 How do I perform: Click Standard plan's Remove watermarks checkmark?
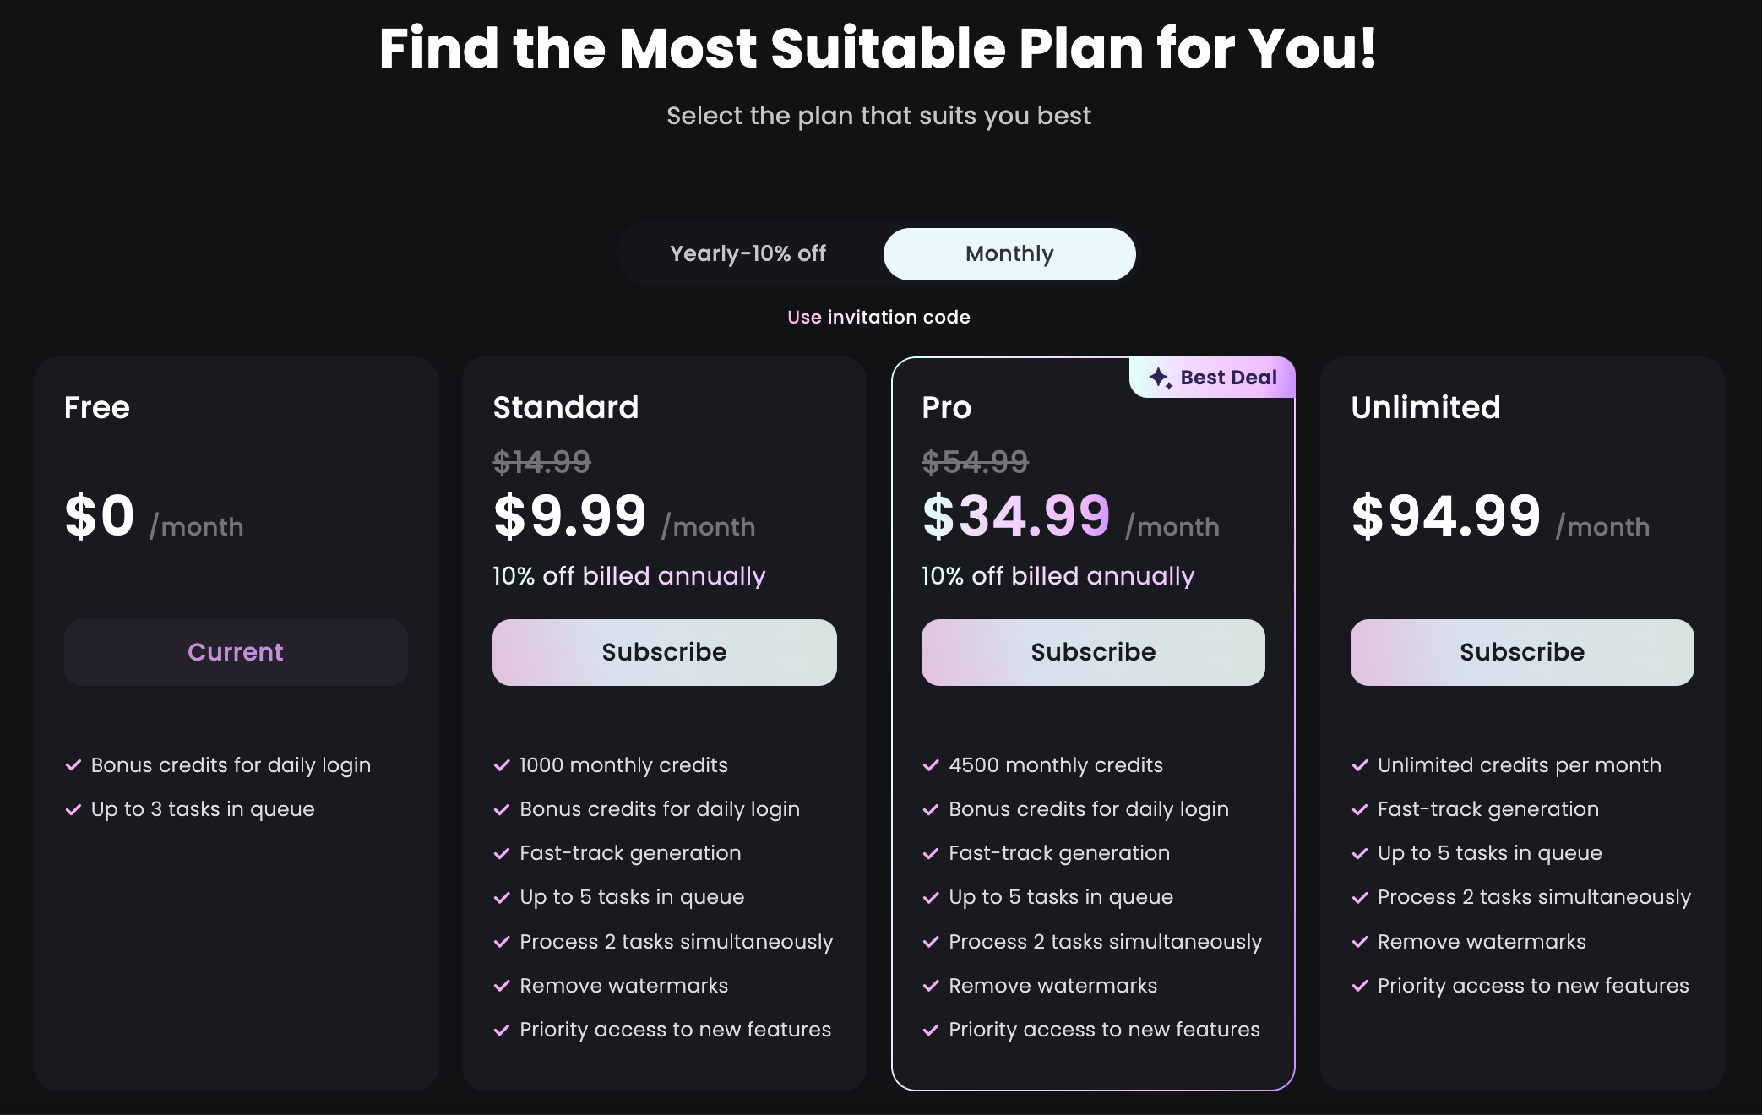[x=502, y=986]
